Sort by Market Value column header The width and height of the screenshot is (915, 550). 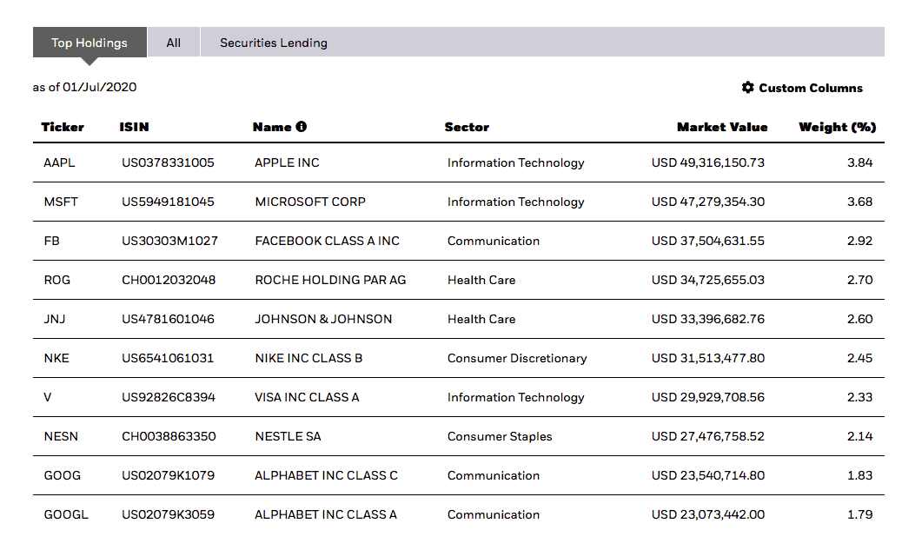[722, 127]
